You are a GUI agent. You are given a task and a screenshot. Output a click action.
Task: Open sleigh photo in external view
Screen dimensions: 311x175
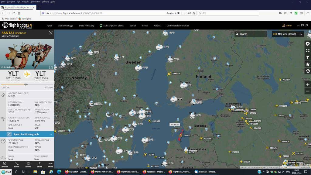point(51,67)
